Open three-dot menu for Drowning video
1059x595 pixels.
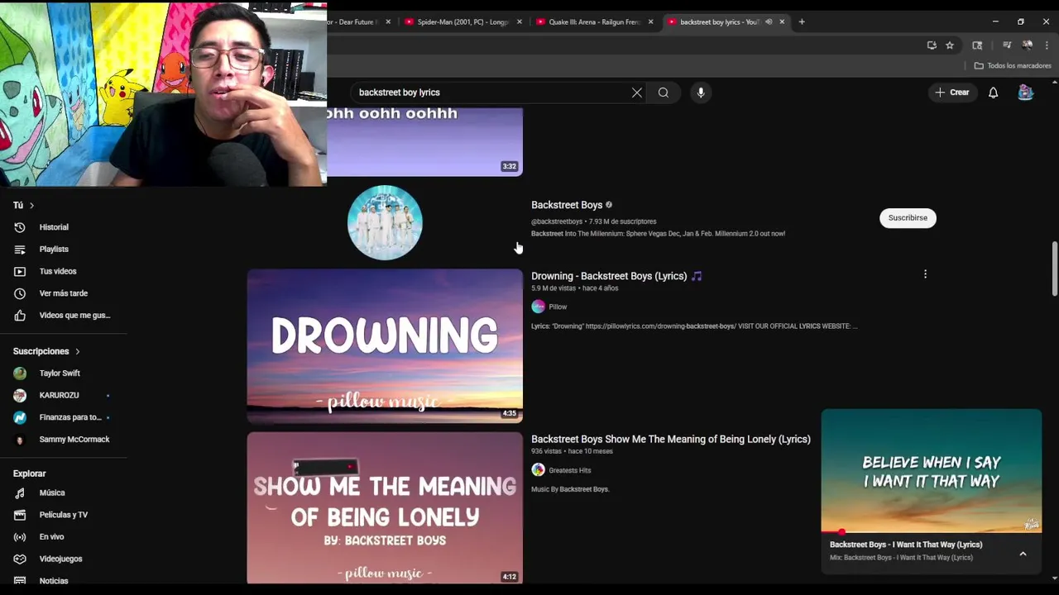[925, 274]
